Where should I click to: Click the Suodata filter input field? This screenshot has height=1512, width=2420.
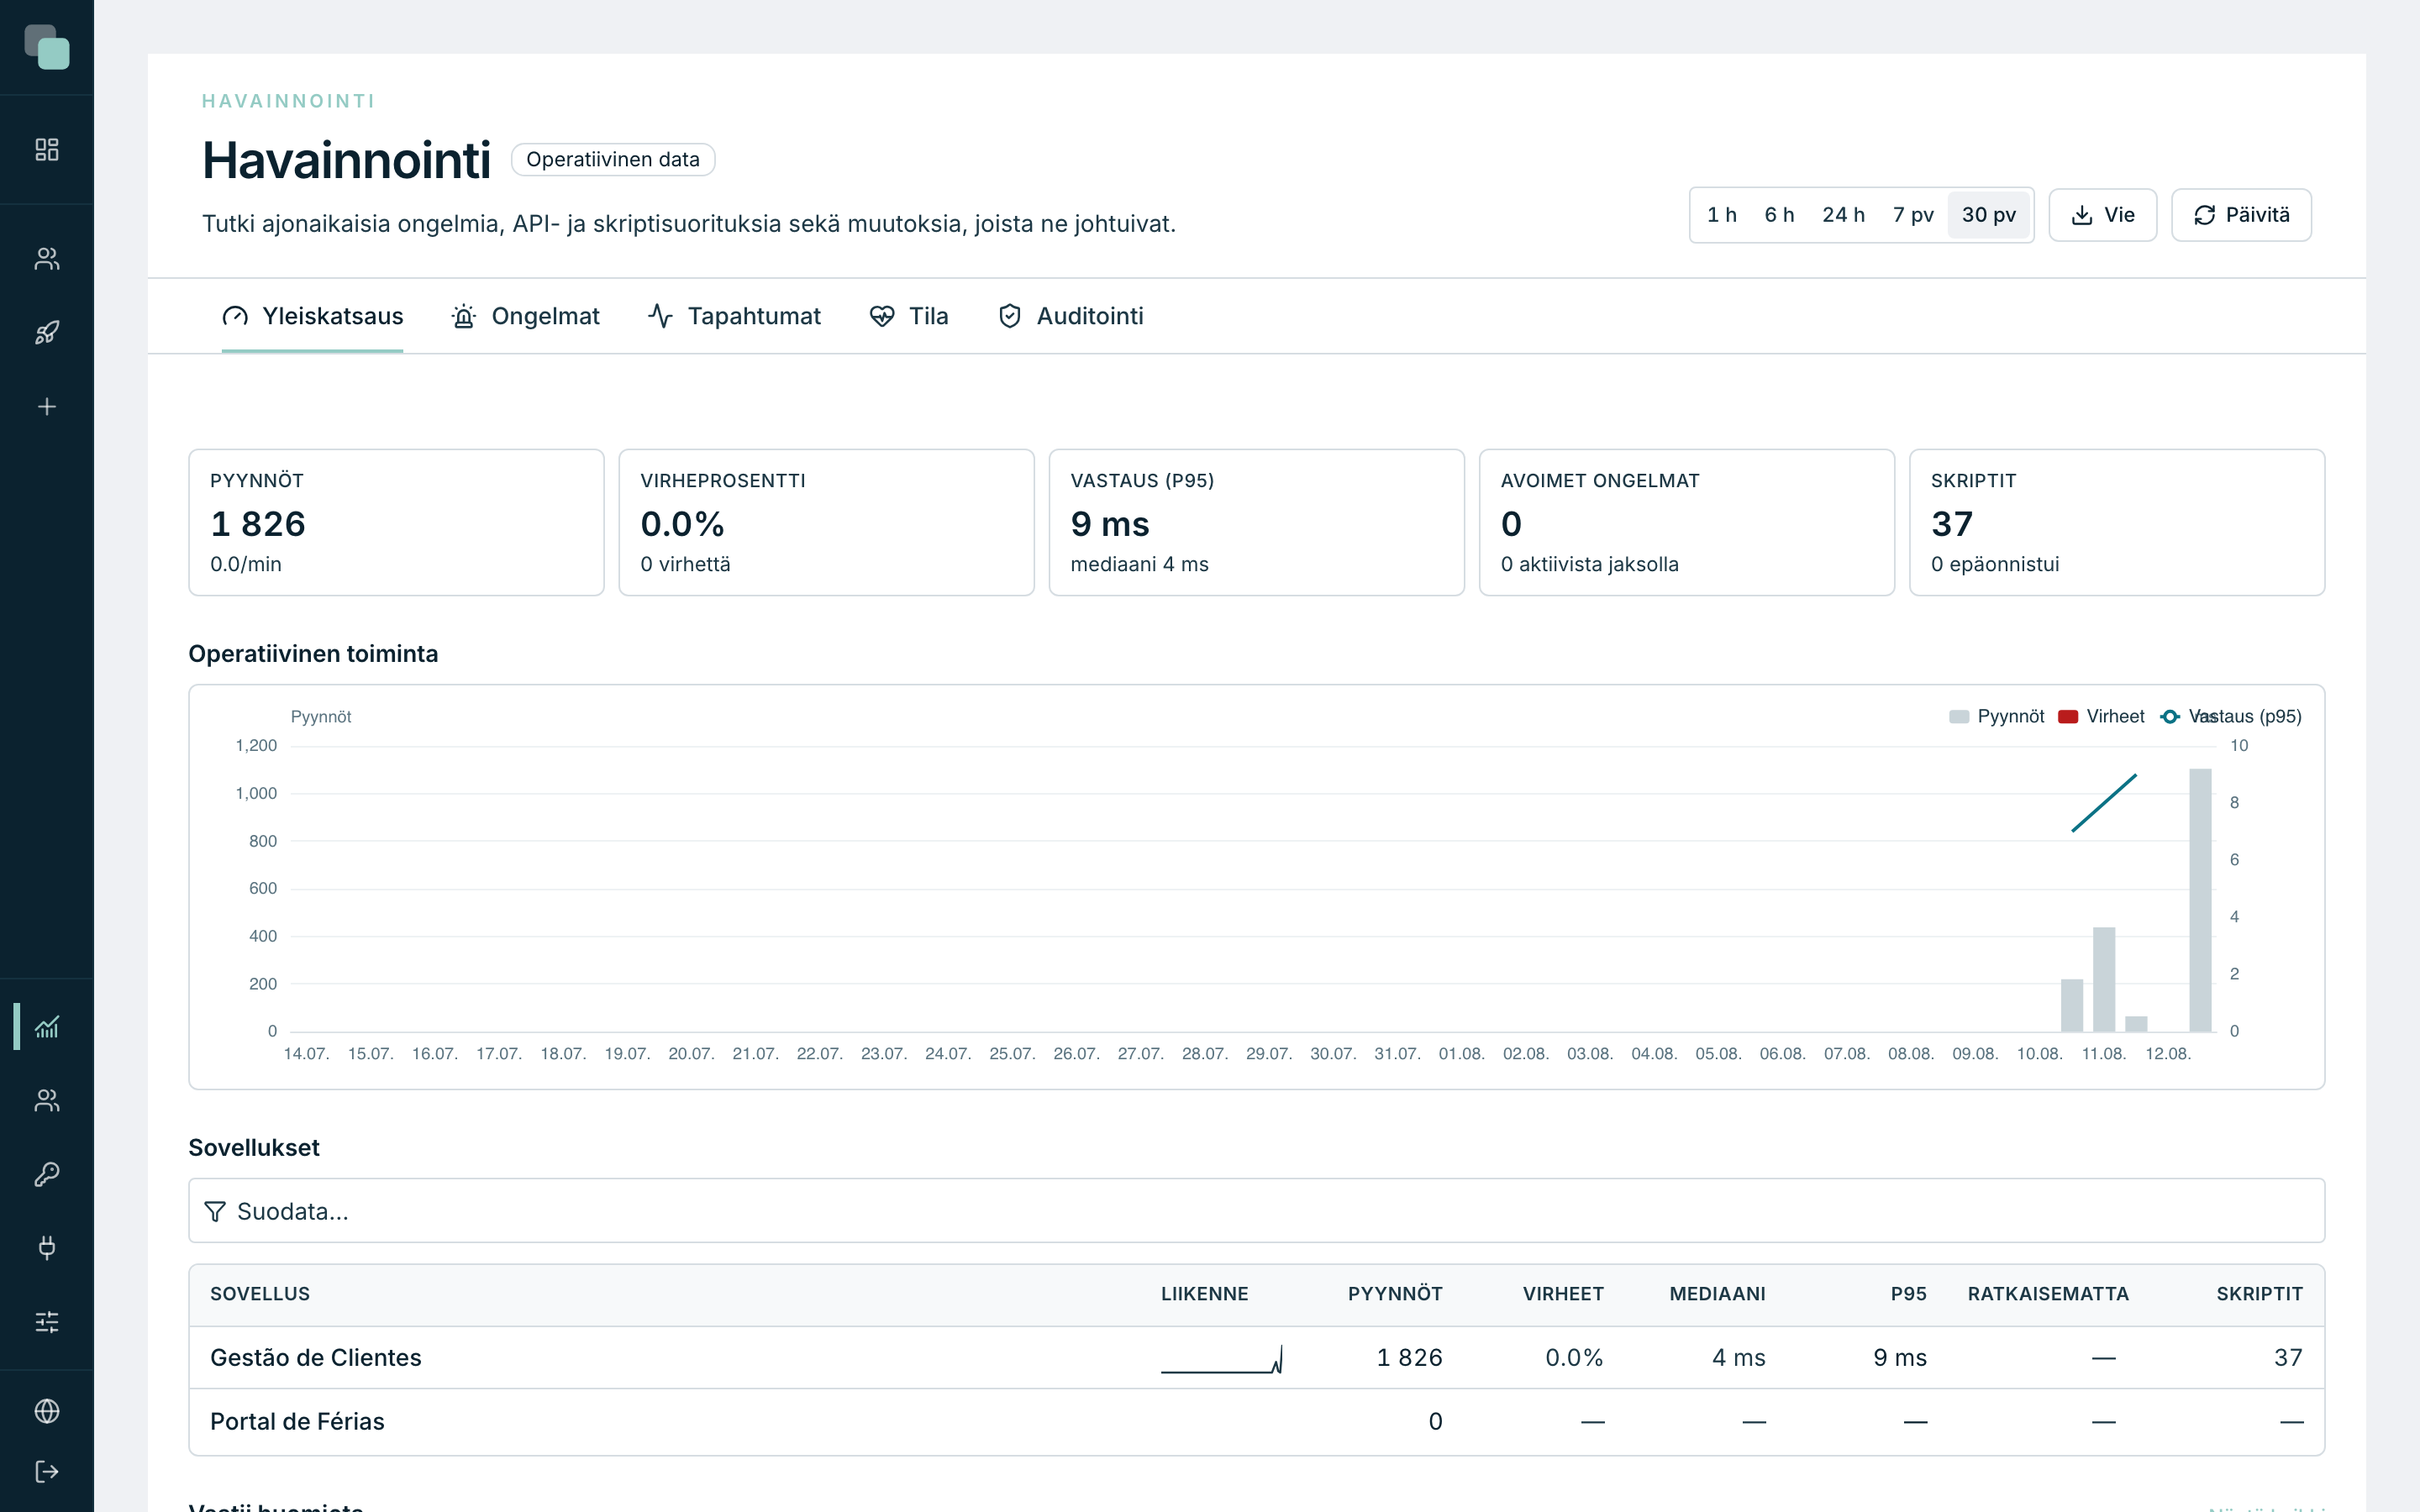(1256, 1211)
